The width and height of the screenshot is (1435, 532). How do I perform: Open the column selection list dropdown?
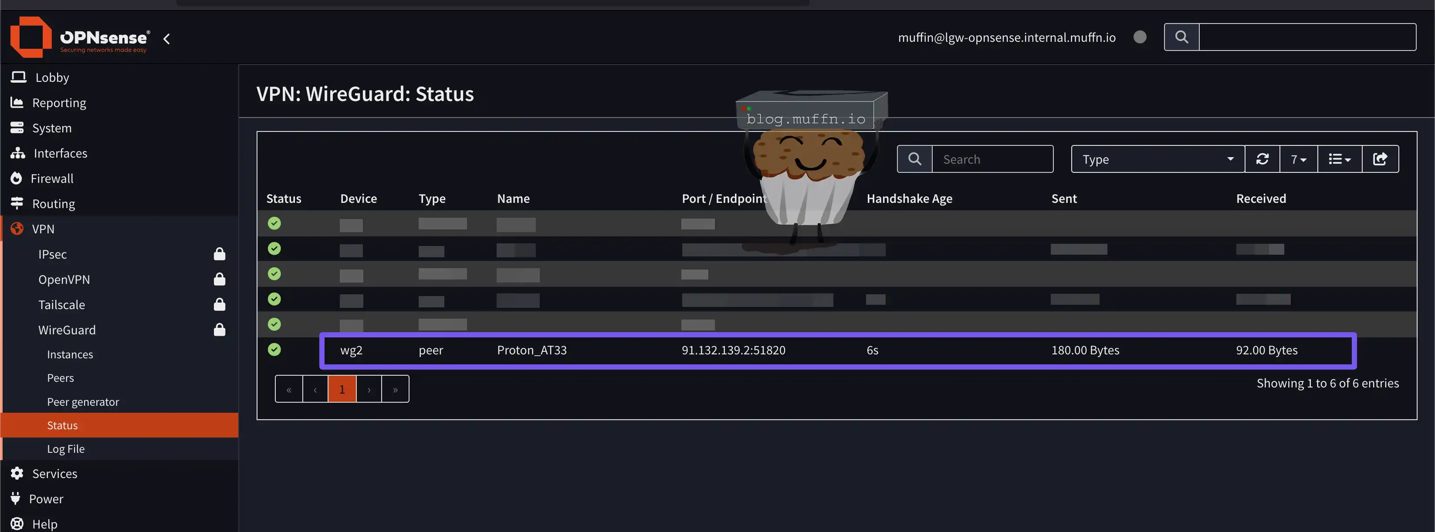click(1339, 159)
